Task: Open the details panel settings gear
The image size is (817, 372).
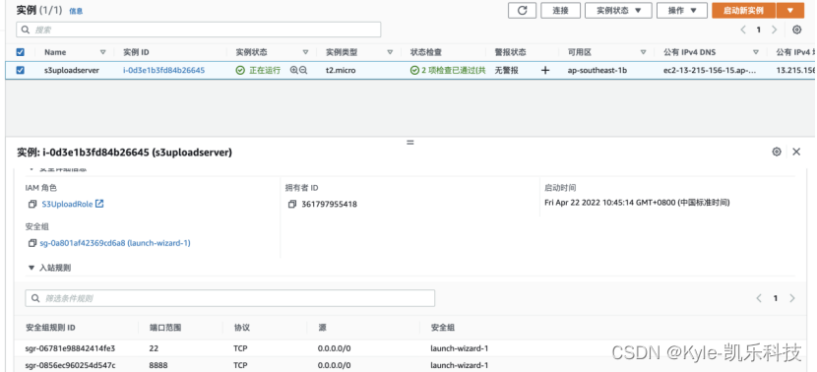Action: pos(777,152)
